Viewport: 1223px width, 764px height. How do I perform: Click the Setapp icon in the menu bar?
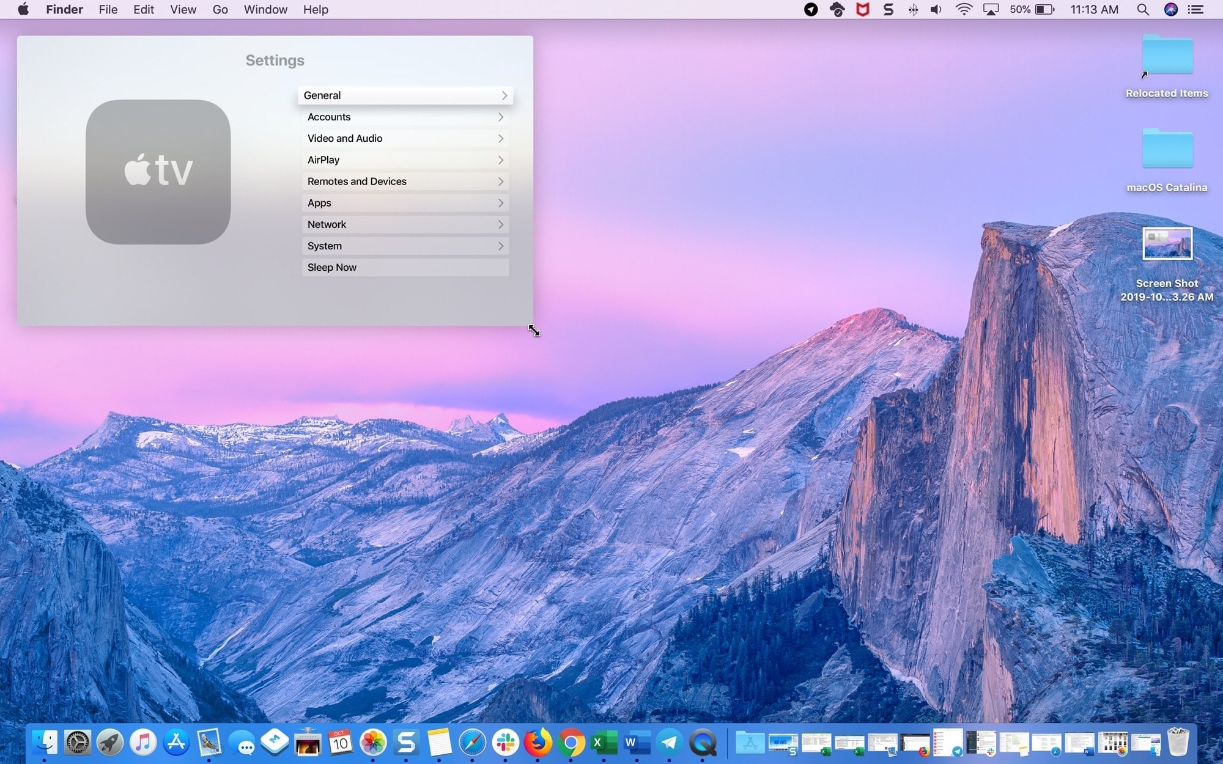click(x=888, y=9)
